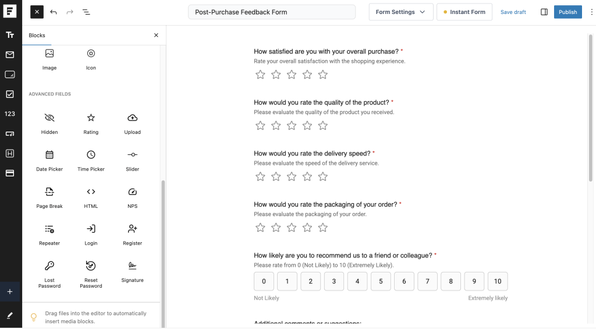Select NPS score 7
Viewport: 596px width, 329px height.
pos(428,281)
